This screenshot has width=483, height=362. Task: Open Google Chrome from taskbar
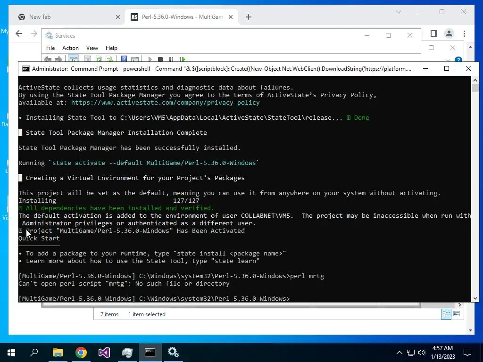[81, 353]
